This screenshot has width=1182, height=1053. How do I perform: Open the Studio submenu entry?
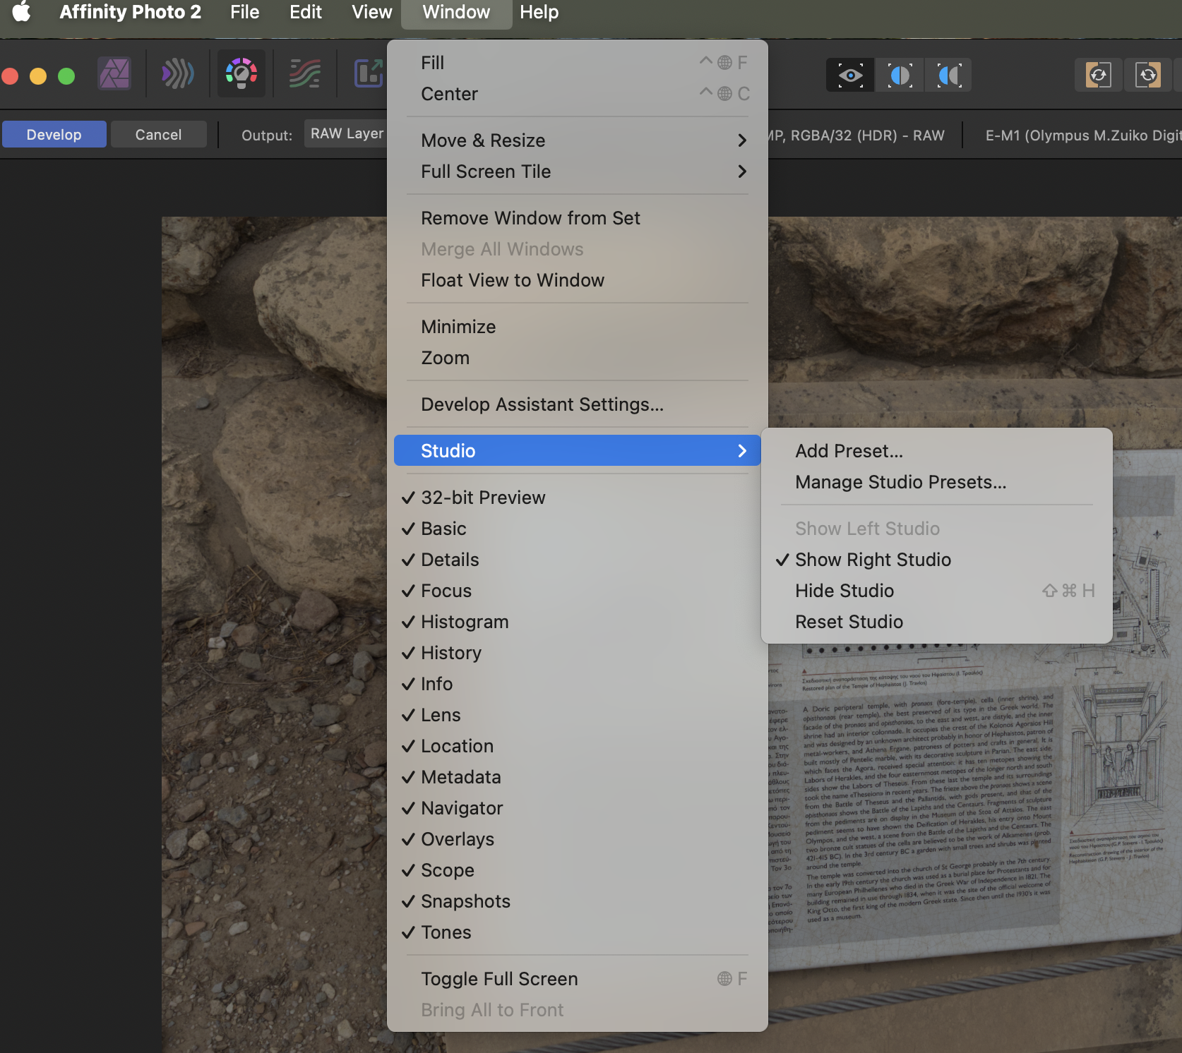[577, 450]
